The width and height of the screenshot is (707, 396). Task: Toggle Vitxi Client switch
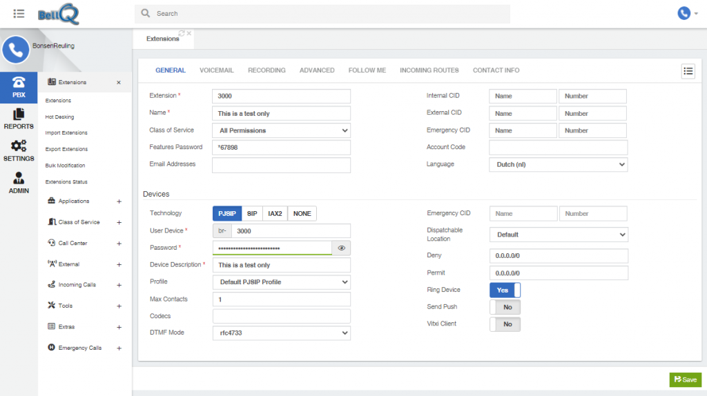click(505, 324)
